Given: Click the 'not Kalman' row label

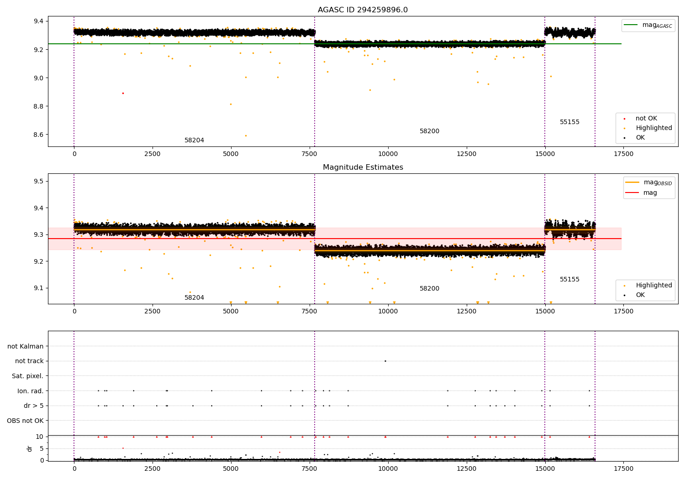Looking at the screenshot, I should click(26, 346).
